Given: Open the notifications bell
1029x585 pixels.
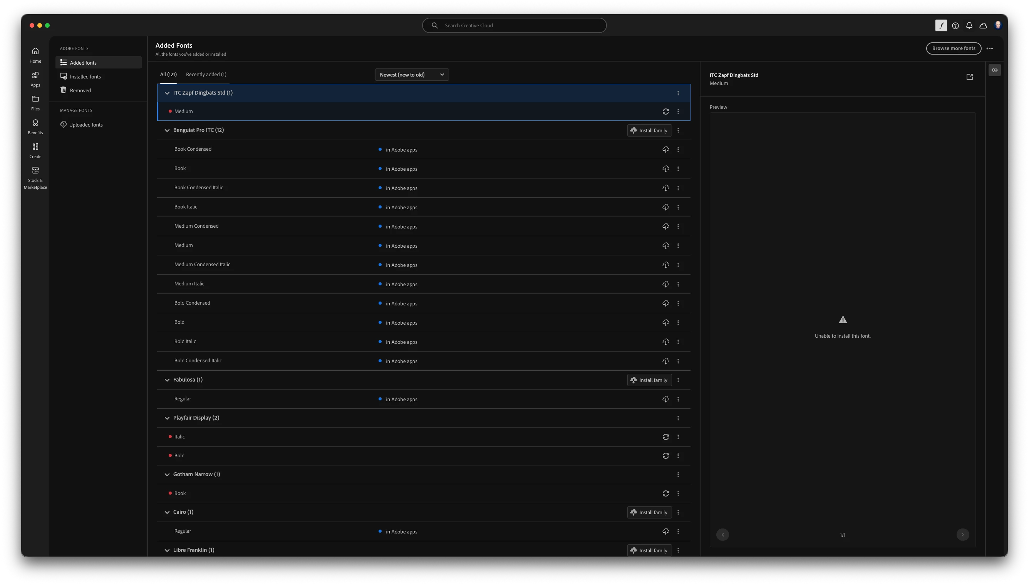Looking at the screenshot, I should click(x=969, y=26).
